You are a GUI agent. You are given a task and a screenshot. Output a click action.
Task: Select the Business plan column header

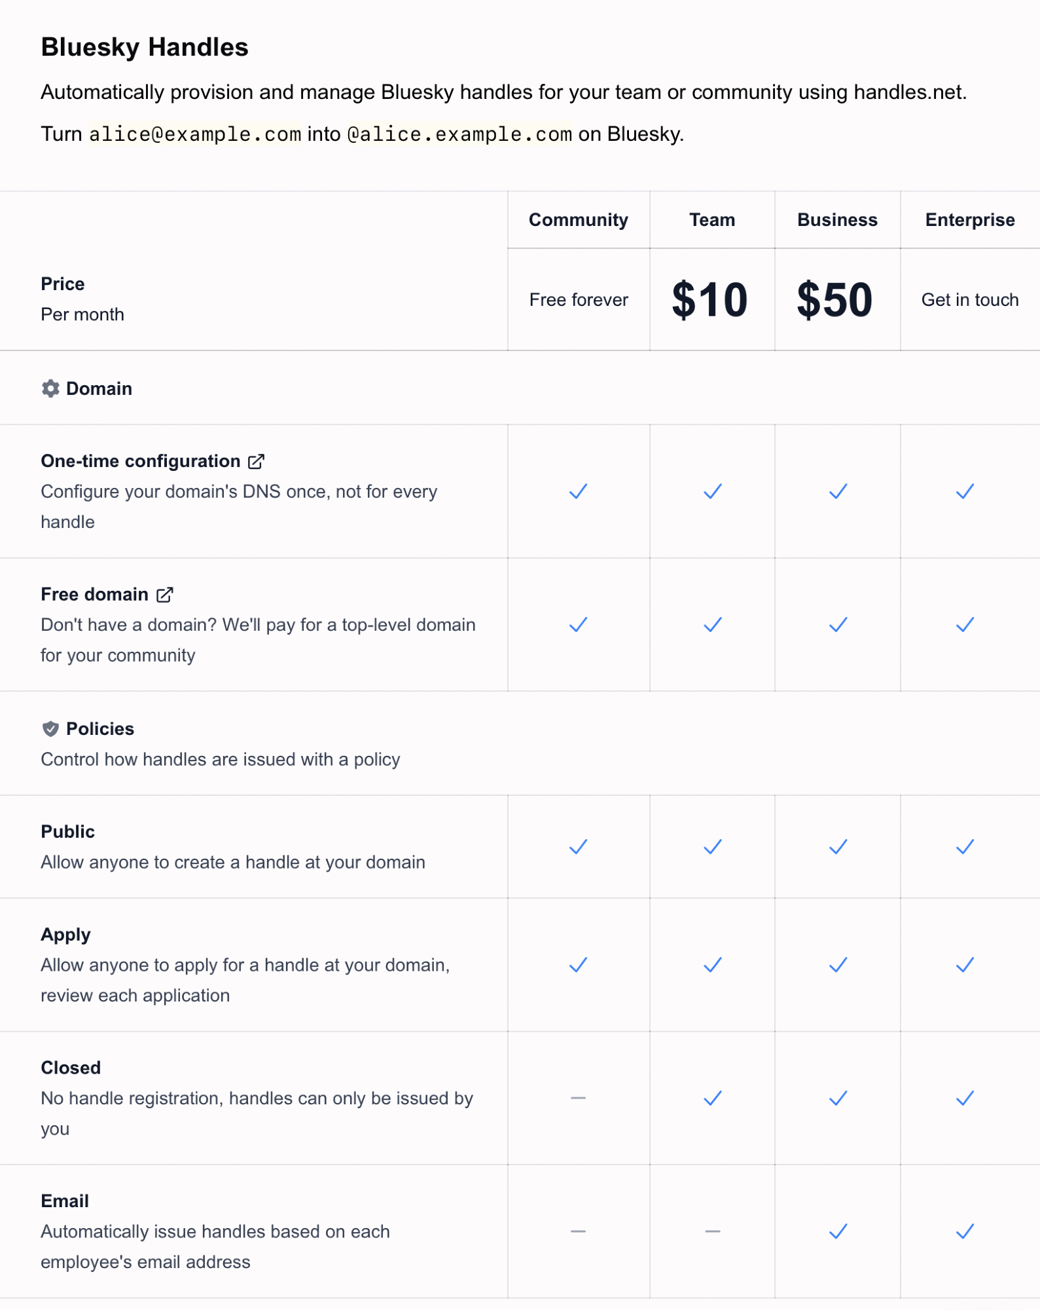pyautogui.click(x=837, y=220)
